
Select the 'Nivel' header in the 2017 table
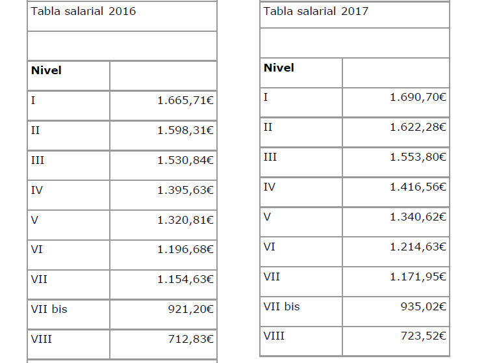point(279,68)
